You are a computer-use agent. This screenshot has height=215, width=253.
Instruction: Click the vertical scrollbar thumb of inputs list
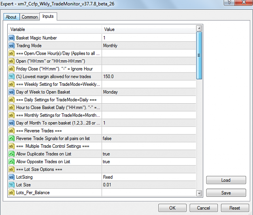[199, 55]
